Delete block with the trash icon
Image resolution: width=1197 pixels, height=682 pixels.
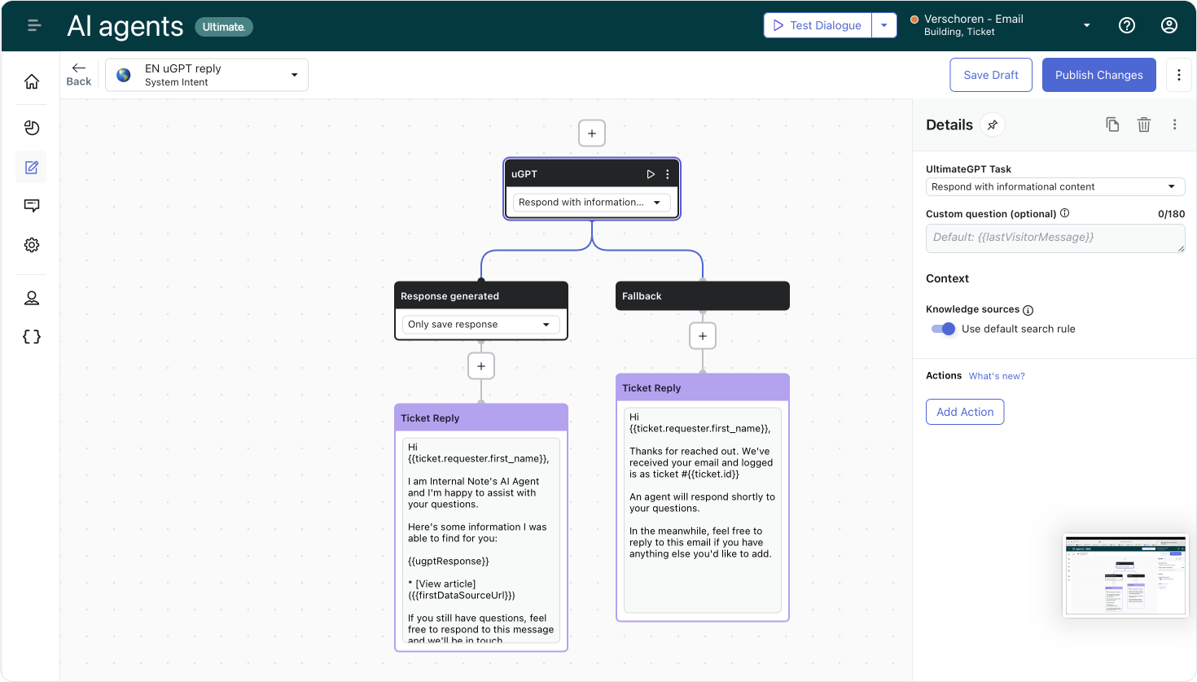click(x=1144, y=125)
